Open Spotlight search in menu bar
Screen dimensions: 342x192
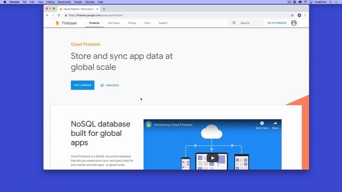pos(331,2)
